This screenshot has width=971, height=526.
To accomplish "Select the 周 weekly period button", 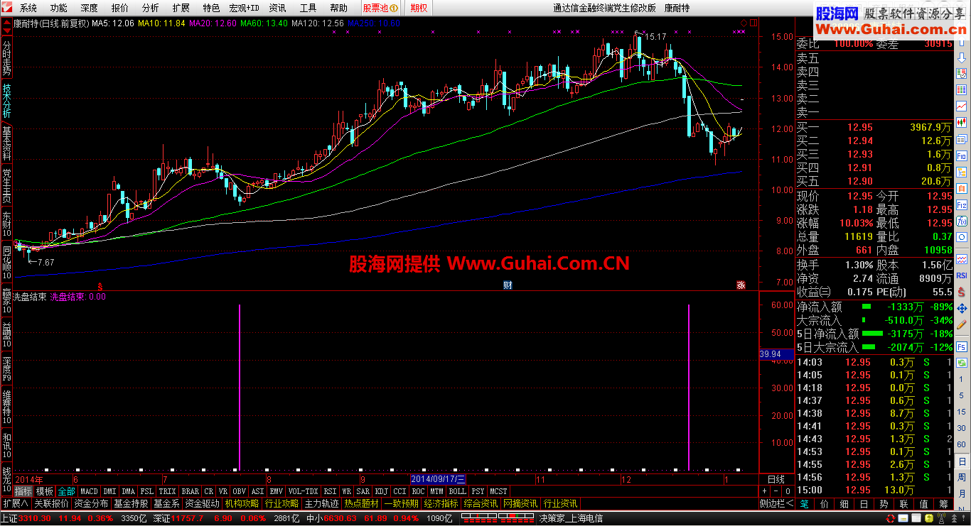I will 962,477.
